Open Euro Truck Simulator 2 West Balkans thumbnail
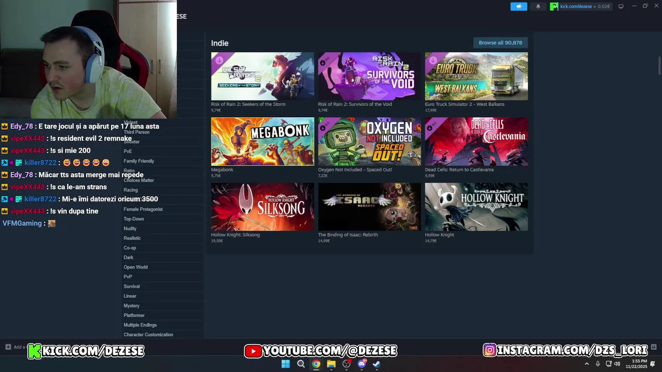662x372 pixels. [x=476, y=76]
